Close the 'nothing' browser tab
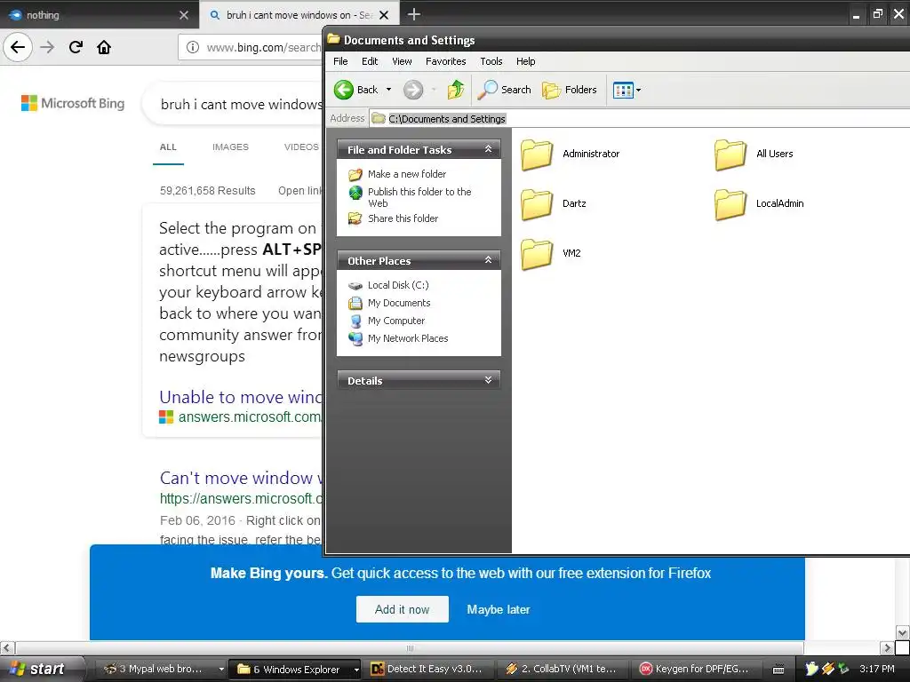910x682 pixels. (184, 15)
